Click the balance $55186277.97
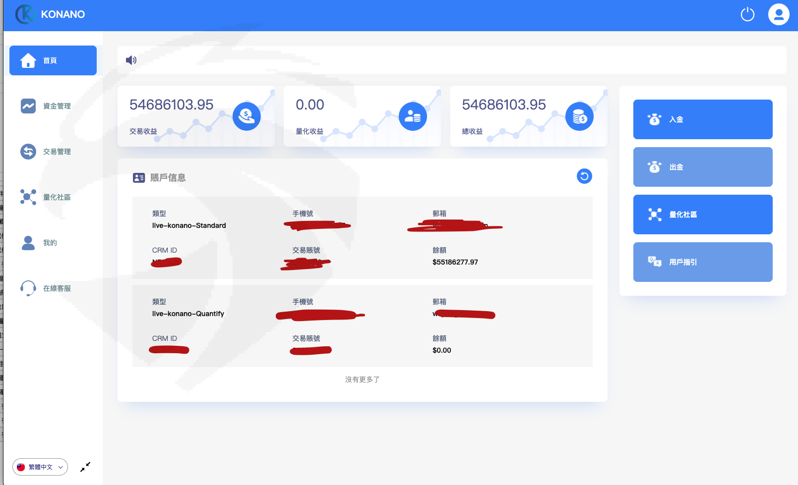This screenshot has height=485, width=798. [455, 262]
